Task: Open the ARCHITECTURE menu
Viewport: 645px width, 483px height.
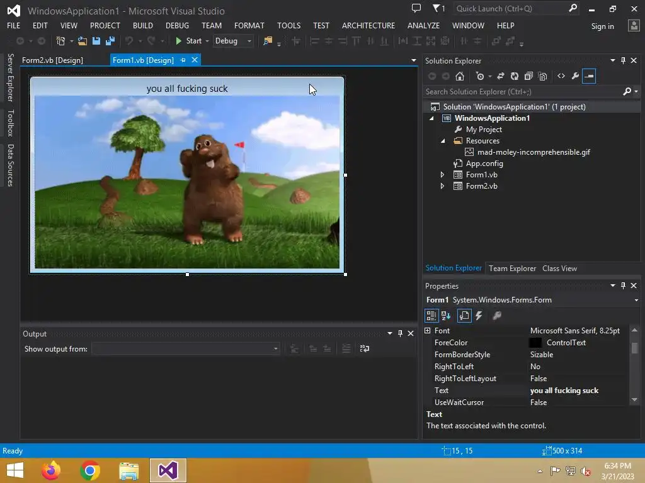Action: coord(368,25)
